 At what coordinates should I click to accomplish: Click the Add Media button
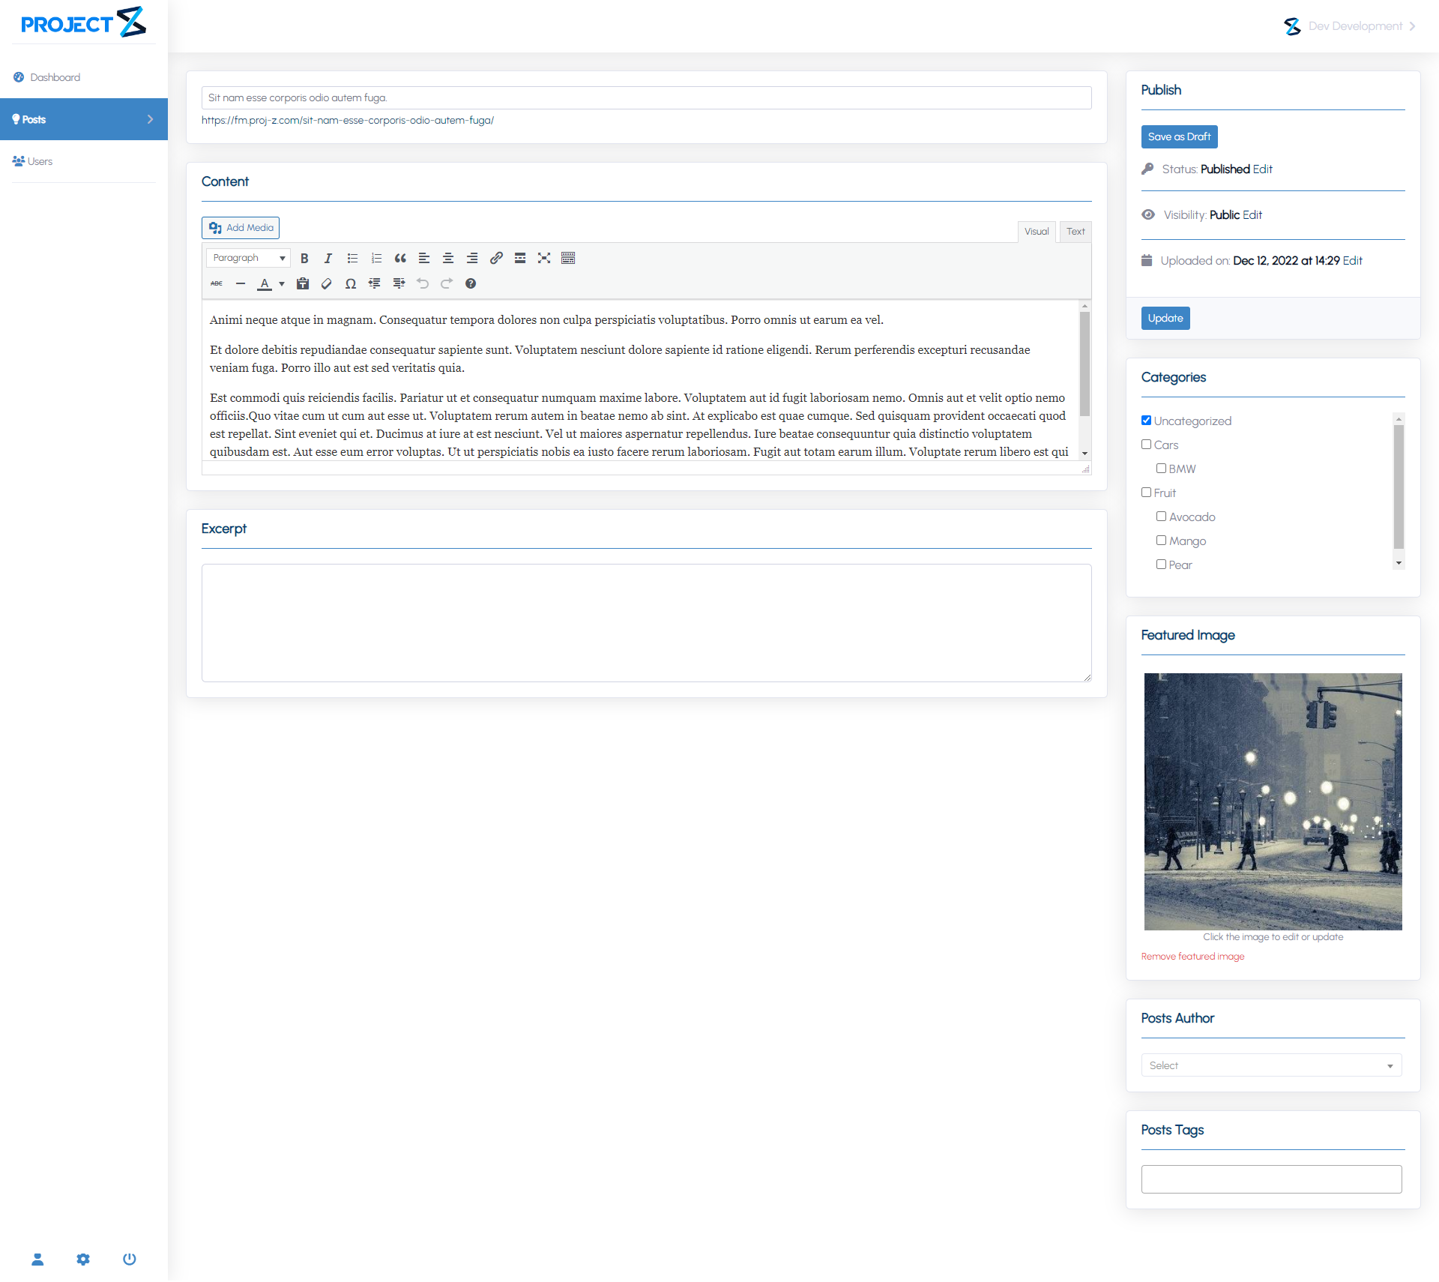pos(241,228)
